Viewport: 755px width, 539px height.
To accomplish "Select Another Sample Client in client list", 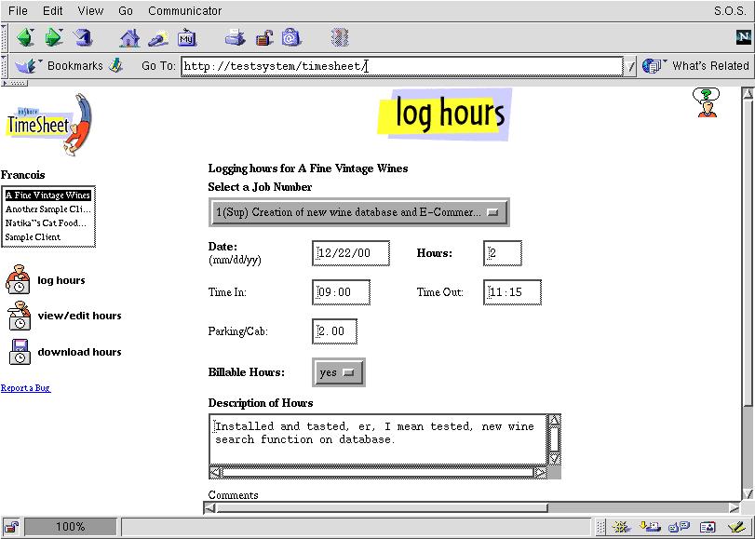I will tap(47, 209).
